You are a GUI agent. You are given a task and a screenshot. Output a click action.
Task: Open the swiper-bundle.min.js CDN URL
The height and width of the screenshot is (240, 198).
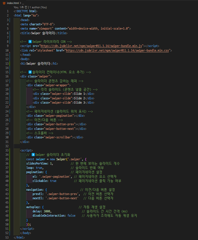[x=91, y=46]
